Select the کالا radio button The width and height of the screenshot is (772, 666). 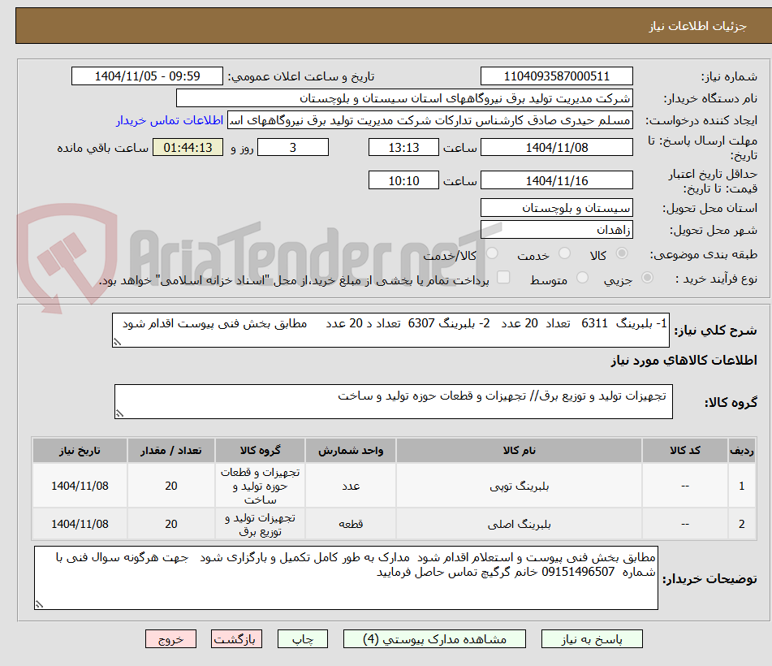pyautogui.click(x=622, y=253)
